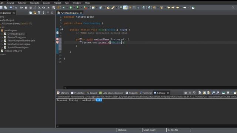Click the Terminate stop square toolbar icon
The width and height of the screenshot is (237, 133).
30,7
